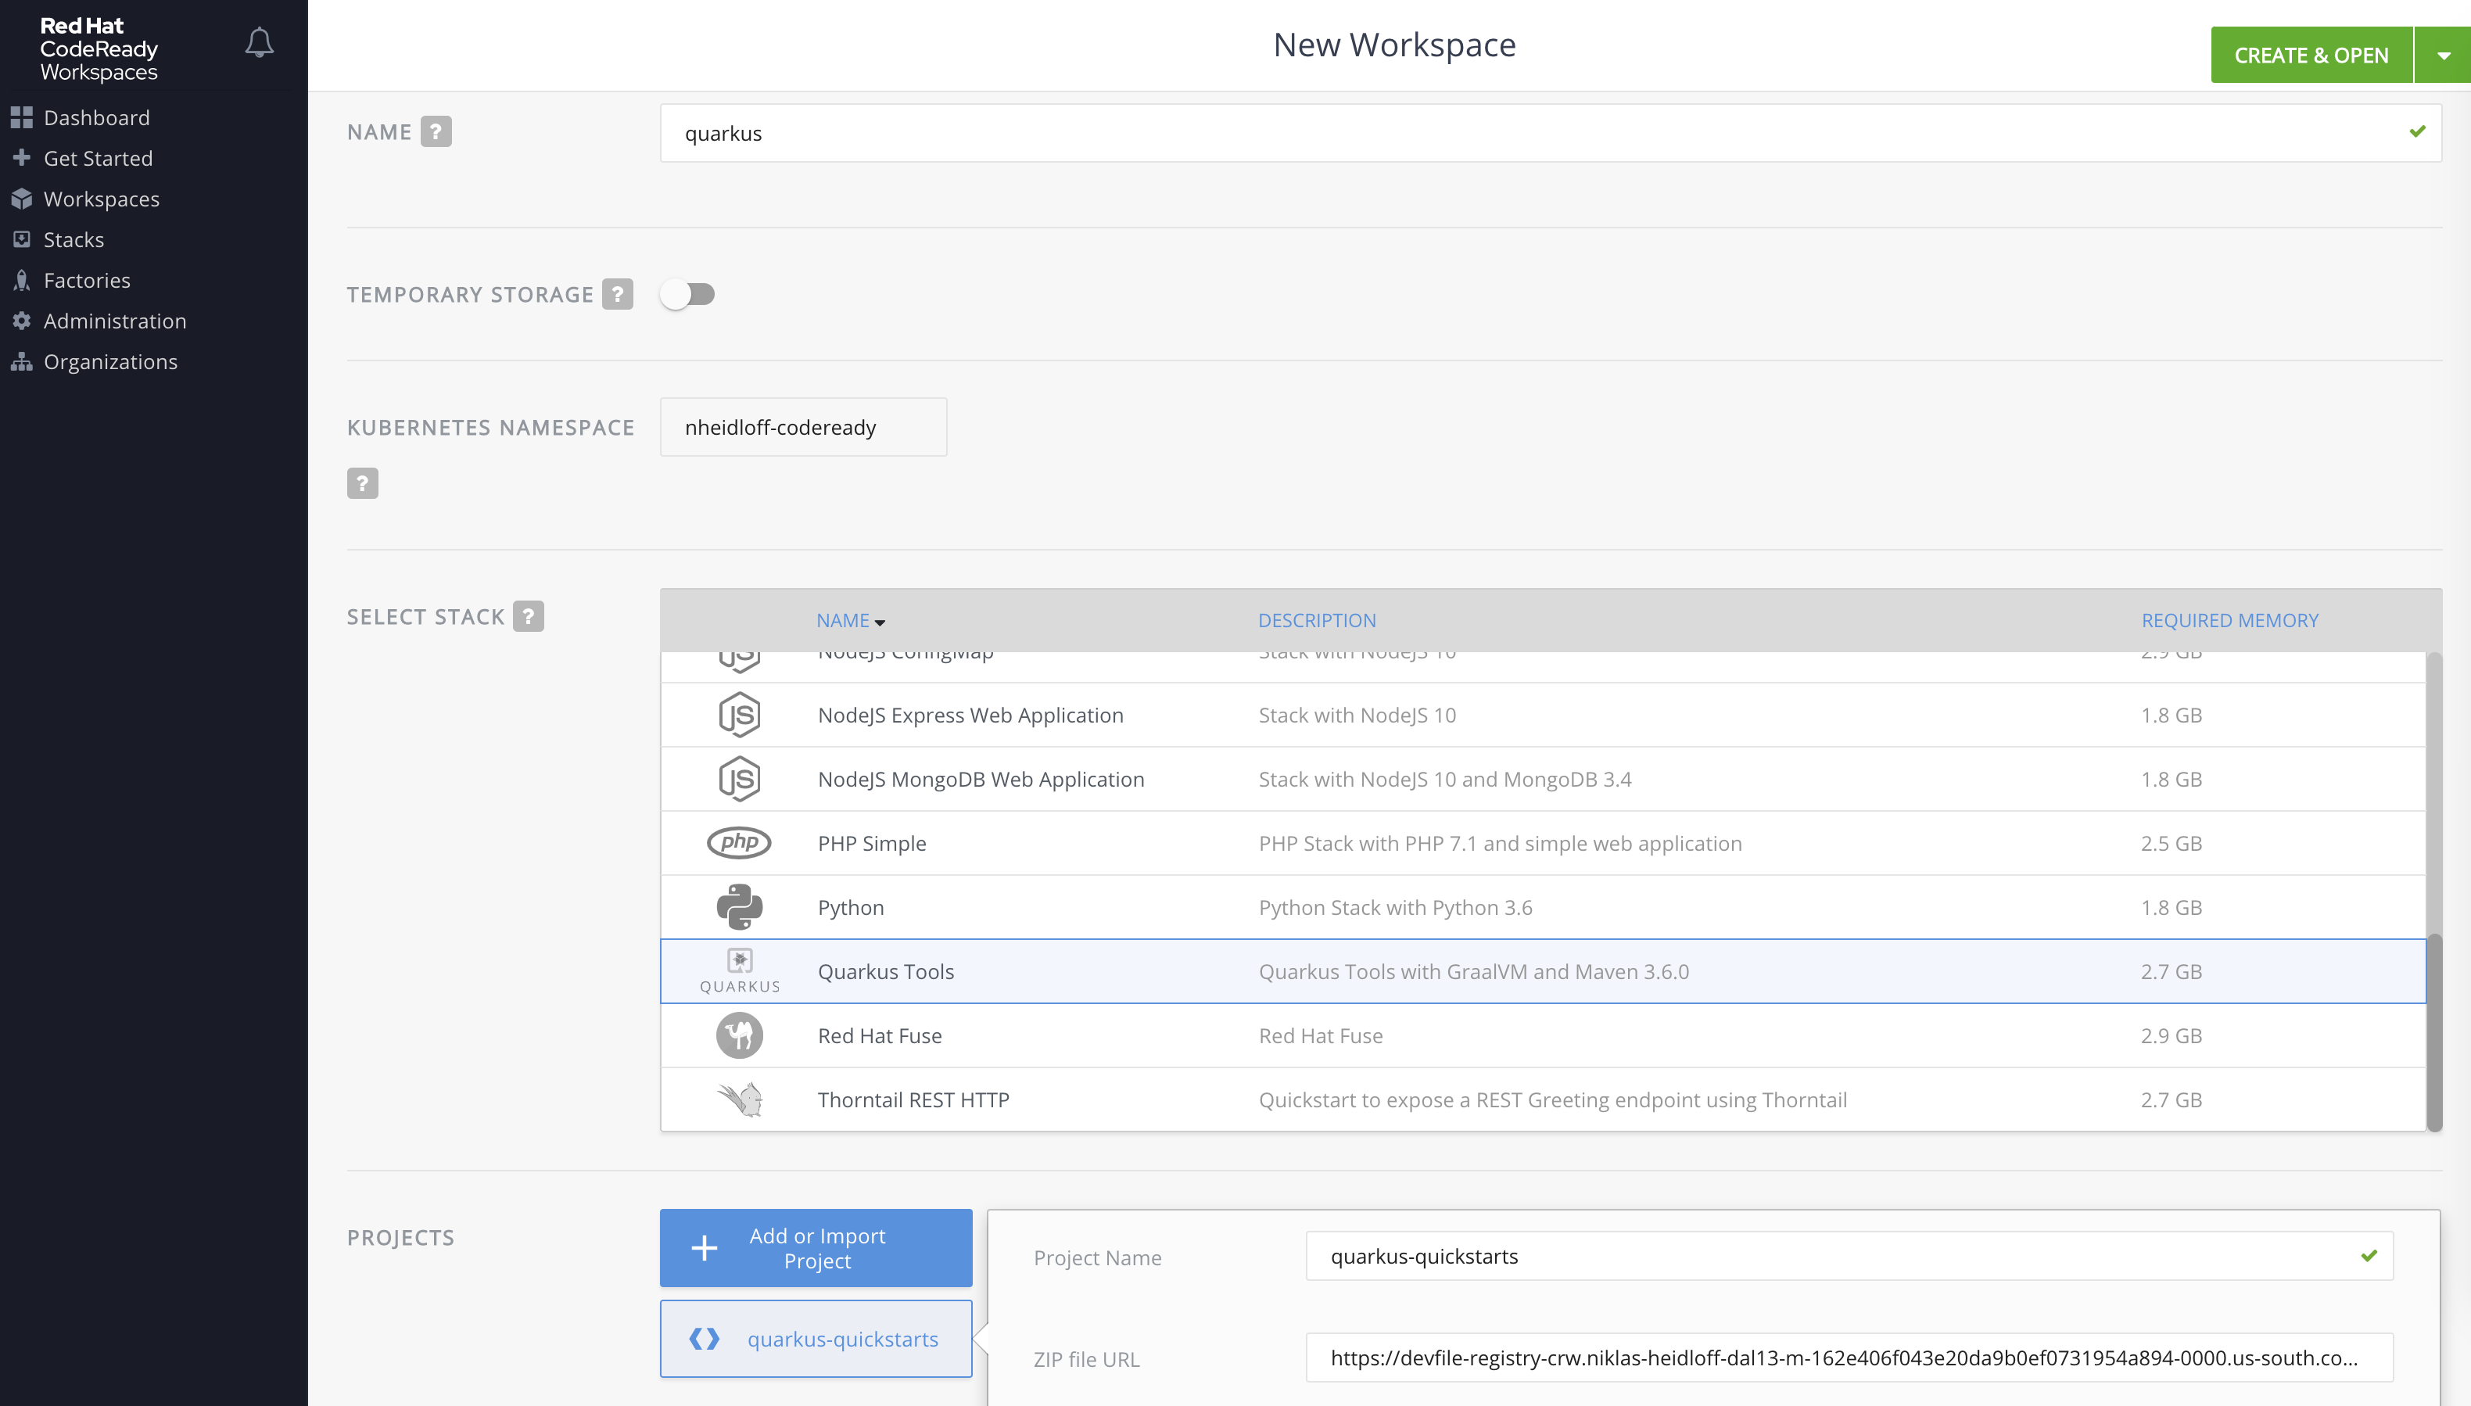Click the Administration gear icon
The image size is (2471, 1406).
point(21,321)
